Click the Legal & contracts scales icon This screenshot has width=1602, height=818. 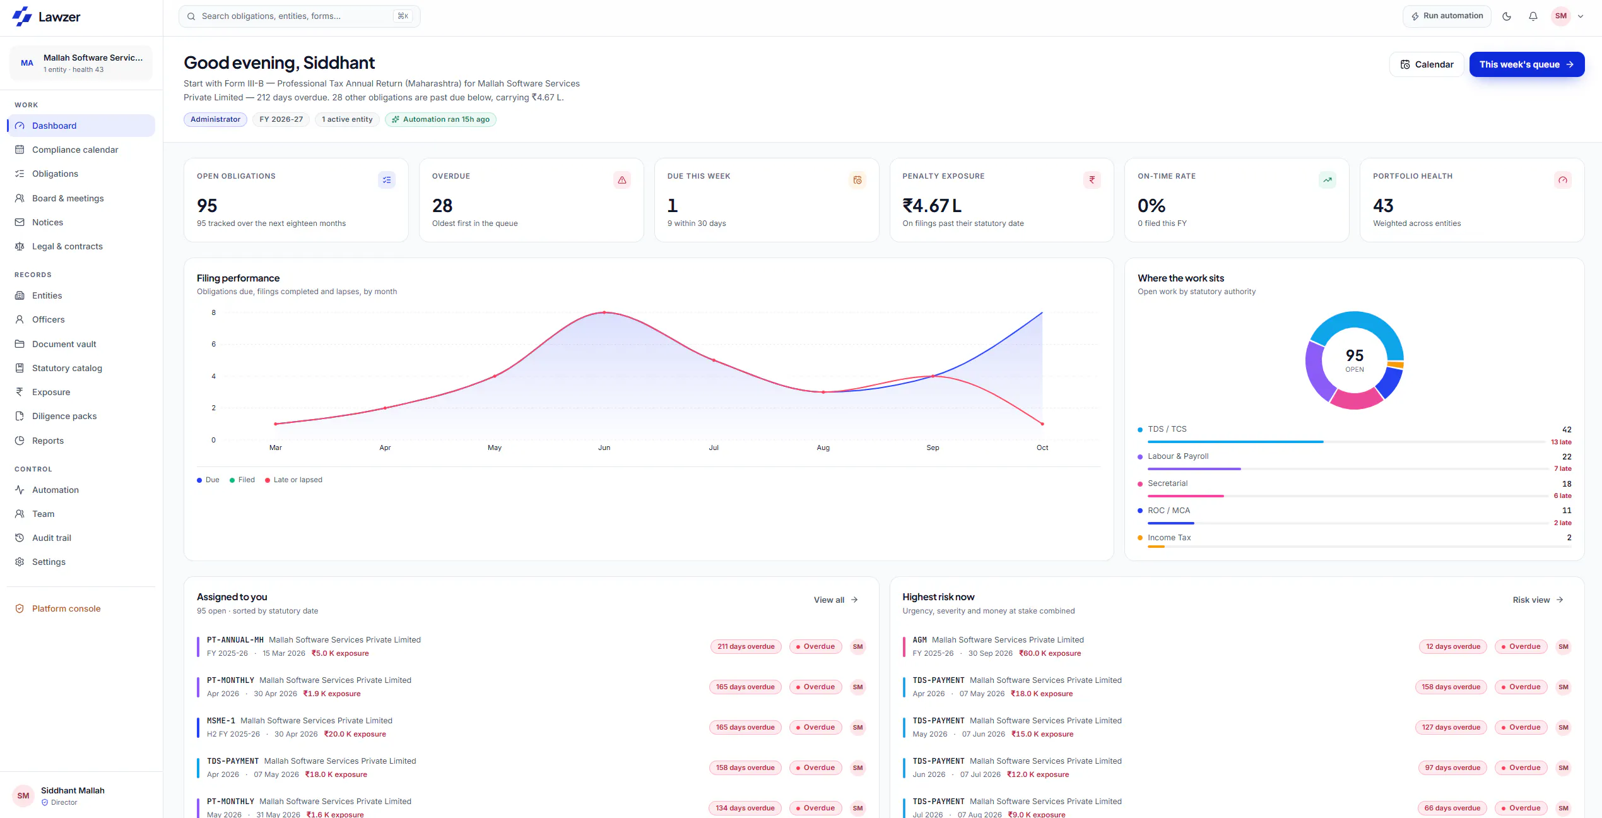(x=20, y=246)
